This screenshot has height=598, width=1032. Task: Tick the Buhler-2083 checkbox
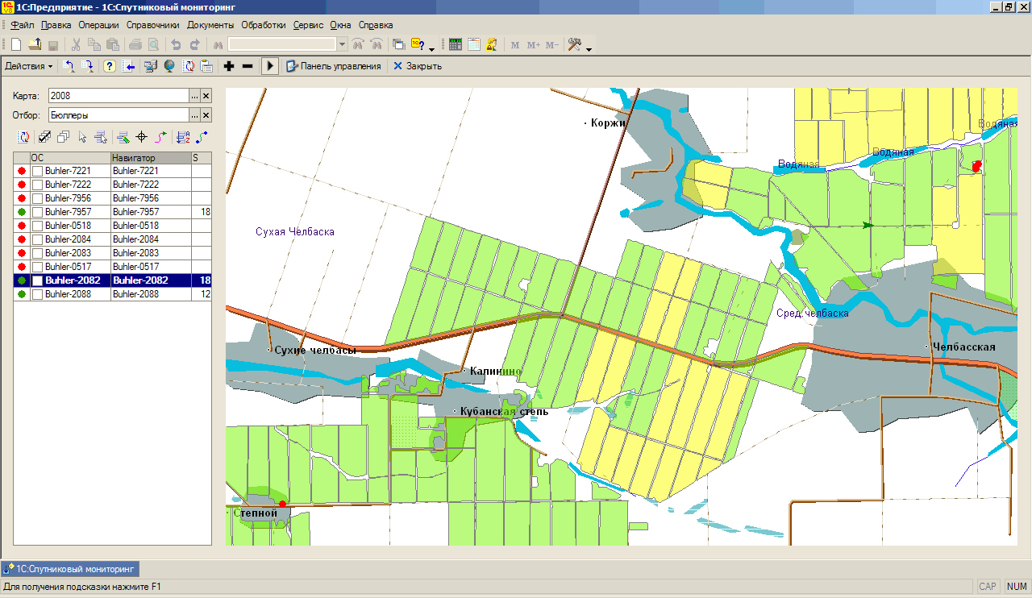click(37, 253)
